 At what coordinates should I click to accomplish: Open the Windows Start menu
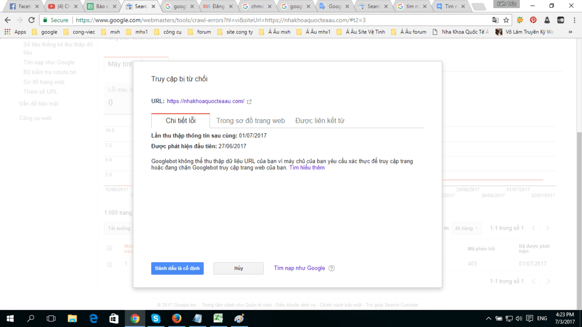[10, 318]
